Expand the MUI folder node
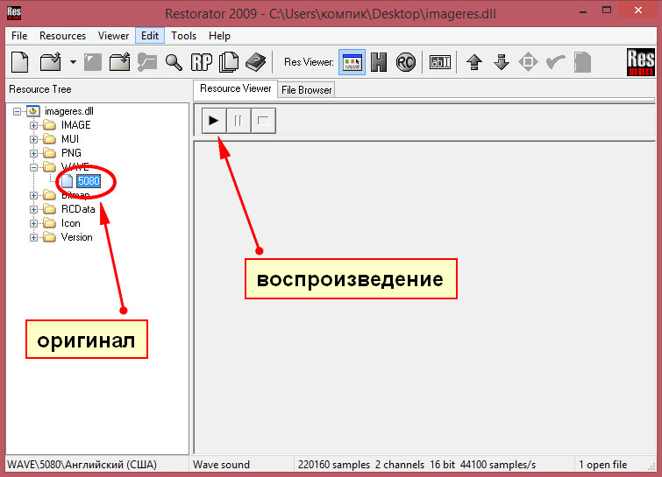 click(34, 139)
